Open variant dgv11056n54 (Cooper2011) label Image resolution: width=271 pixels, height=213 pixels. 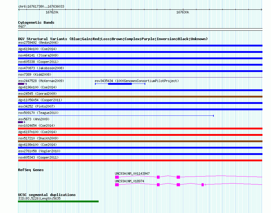(x=40, y=100)
